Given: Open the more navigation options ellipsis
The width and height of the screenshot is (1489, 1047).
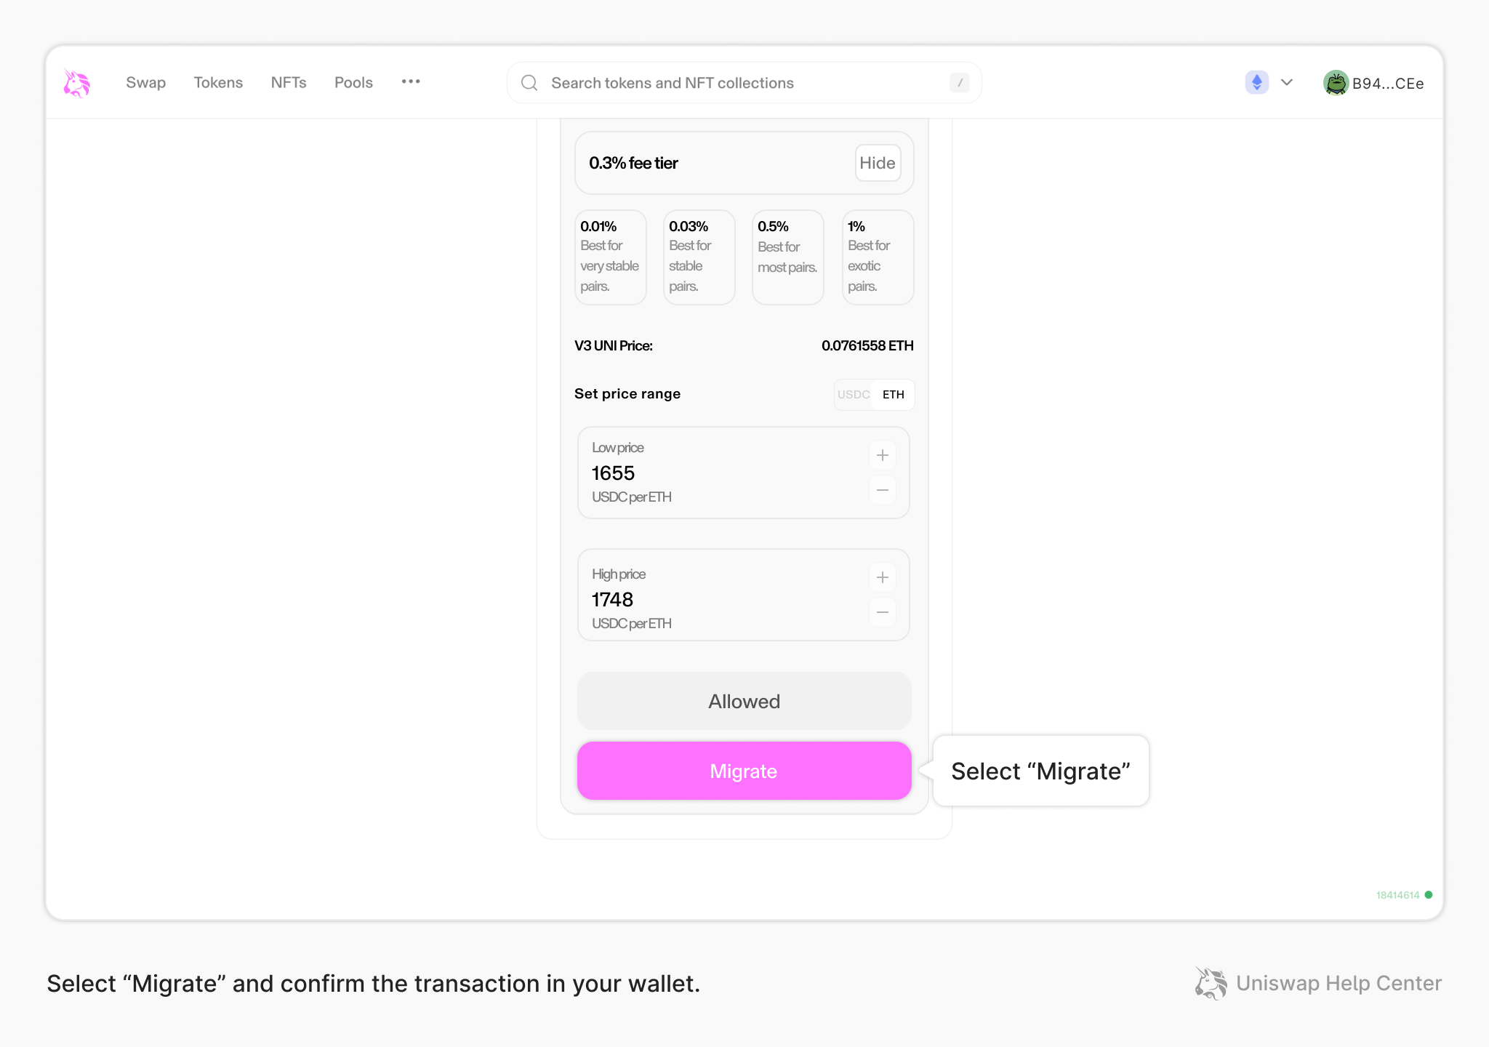Looking at the screenshot, I should coord(411,82).
